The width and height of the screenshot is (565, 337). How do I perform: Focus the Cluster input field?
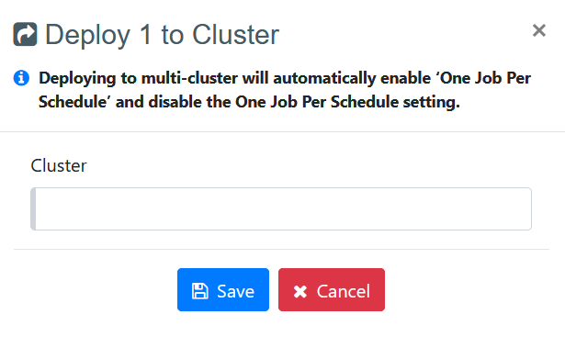point(281,208)
